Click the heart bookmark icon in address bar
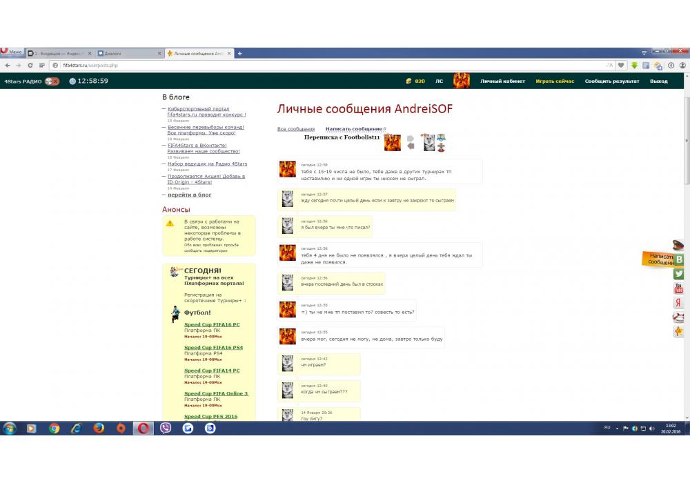 coord(621,66)
